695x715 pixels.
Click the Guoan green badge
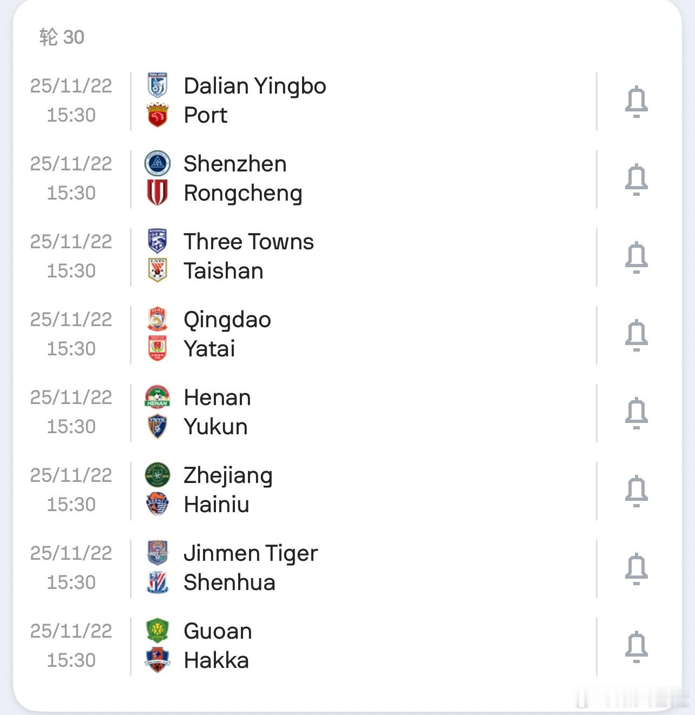(x=158, y=631)
